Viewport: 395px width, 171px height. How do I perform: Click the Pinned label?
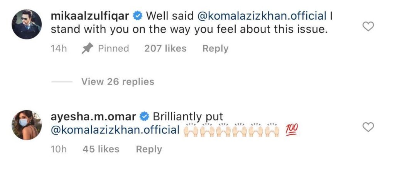113,48
